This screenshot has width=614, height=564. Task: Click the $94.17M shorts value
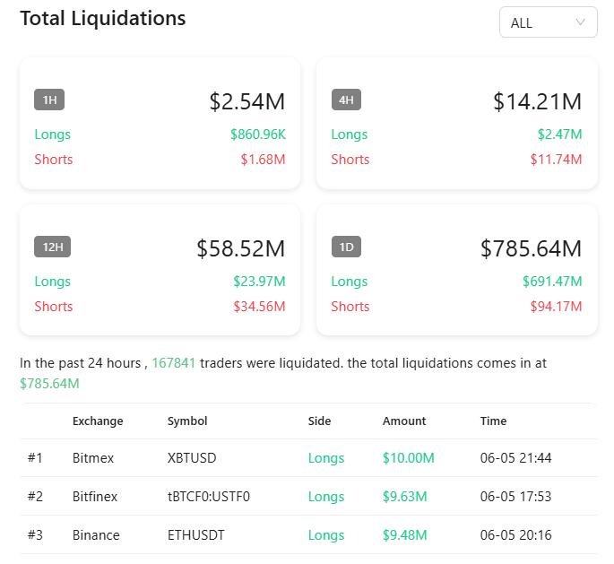pyautogui.click(x=556, y=307)
